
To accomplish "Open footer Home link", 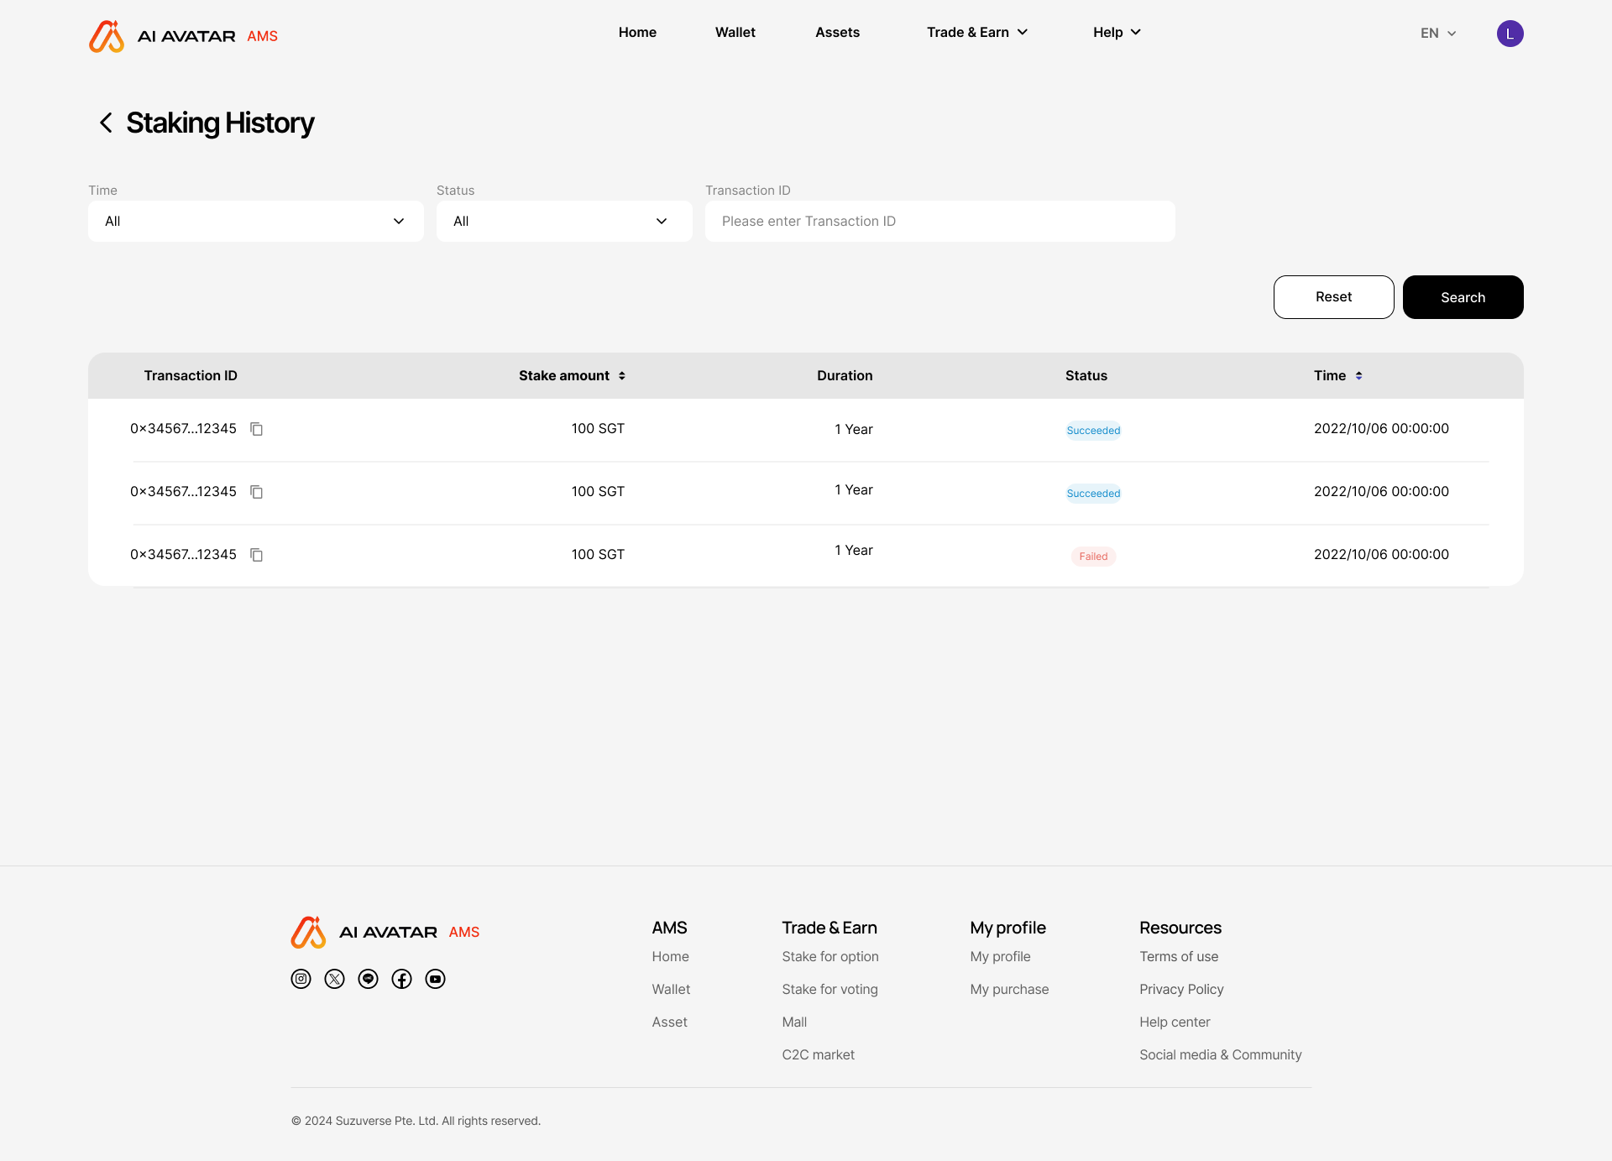I will (x=670, y=956).
